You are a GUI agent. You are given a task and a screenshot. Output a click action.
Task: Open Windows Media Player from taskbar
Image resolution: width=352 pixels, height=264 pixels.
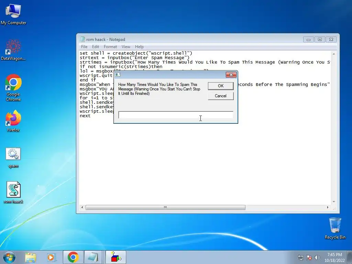pos(51,257)
